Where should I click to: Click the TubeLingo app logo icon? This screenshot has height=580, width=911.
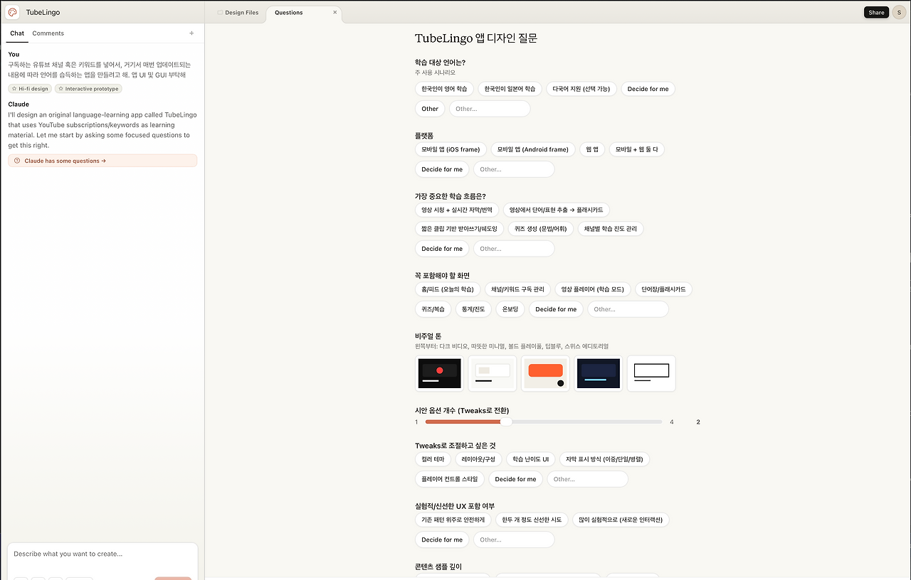pos(12,12)
